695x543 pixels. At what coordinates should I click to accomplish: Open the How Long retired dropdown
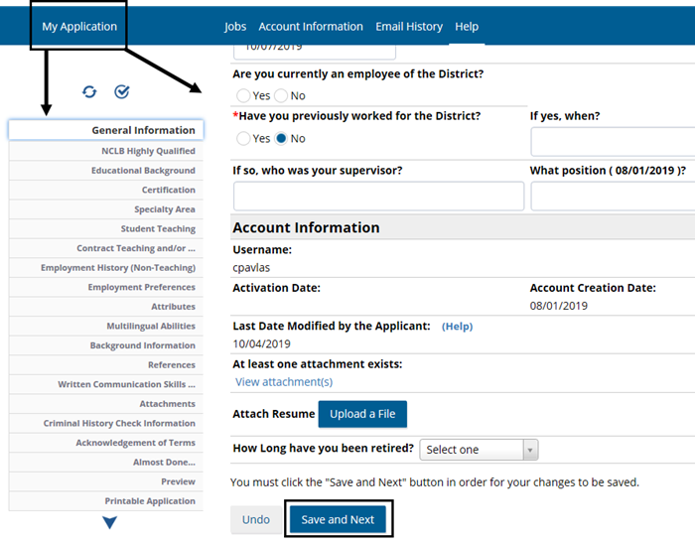pos(479,450)
